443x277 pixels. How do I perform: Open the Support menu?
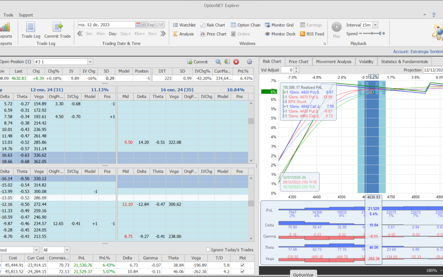tap(26, 15)
